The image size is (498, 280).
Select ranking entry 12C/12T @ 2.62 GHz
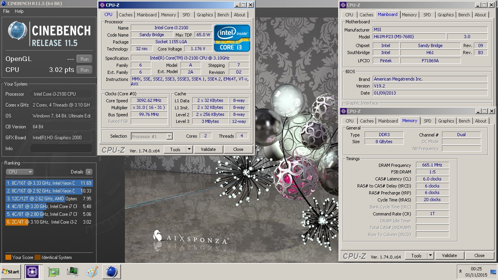49,199
